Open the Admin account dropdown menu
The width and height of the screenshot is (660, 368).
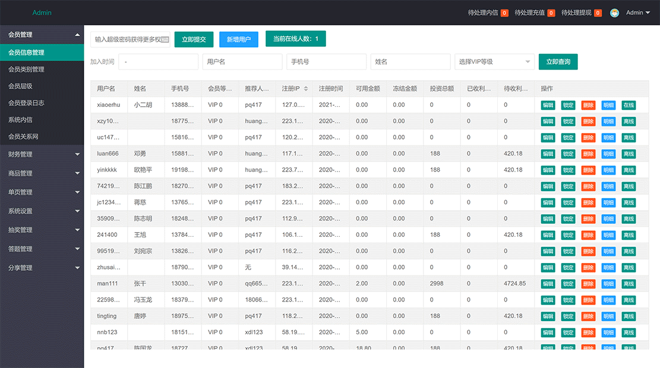click(638, 12)
